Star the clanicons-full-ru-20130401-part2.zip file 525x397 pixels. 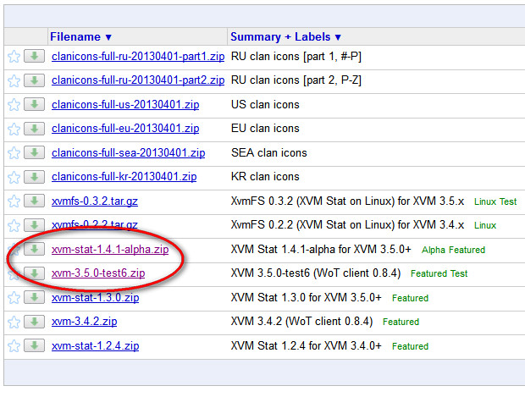14,80
